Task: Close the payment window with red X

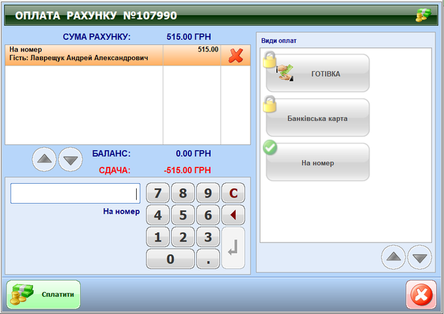Action: tap(420, 294)
